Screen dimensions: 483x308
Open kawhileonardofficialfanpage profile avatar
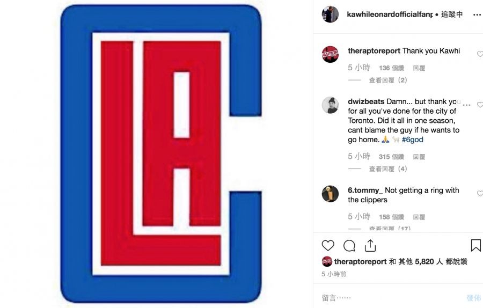(330, 14)
